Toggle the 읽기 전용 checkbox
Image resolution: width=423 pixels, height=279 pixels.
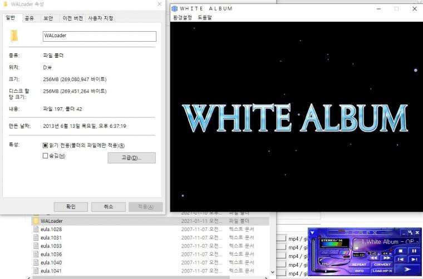click(x=45, y=146)
